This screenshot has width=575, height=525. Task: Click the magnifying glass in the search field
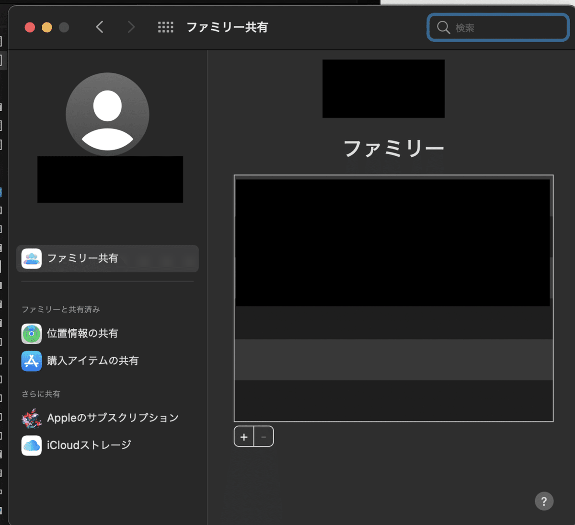click(x=443, y=27)
